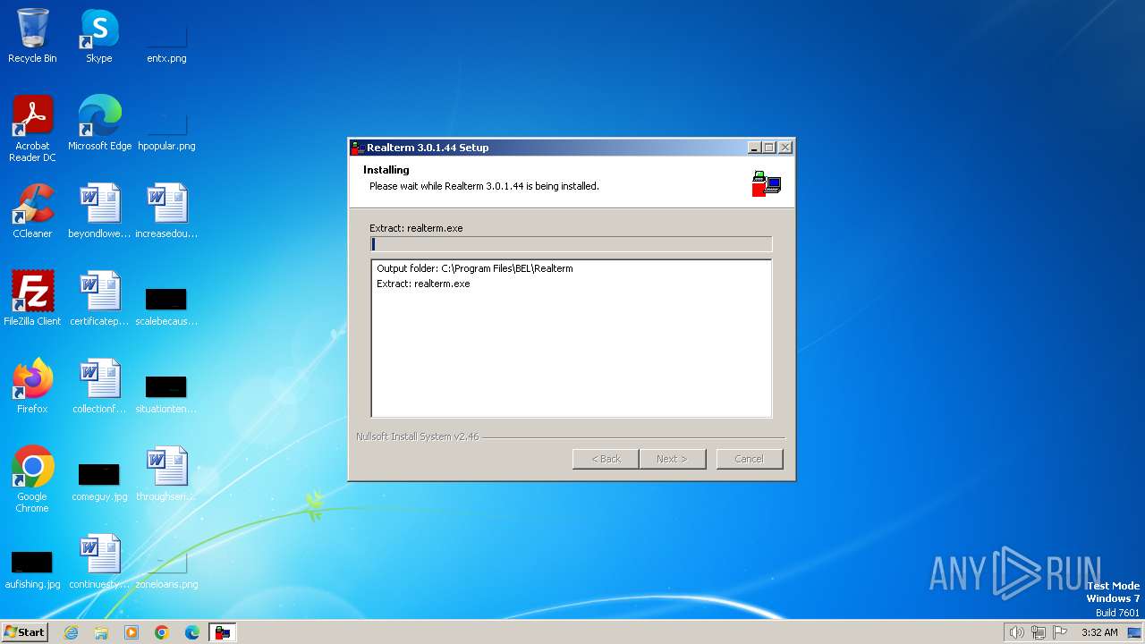Select the continuesty Word document

point(99,562)
